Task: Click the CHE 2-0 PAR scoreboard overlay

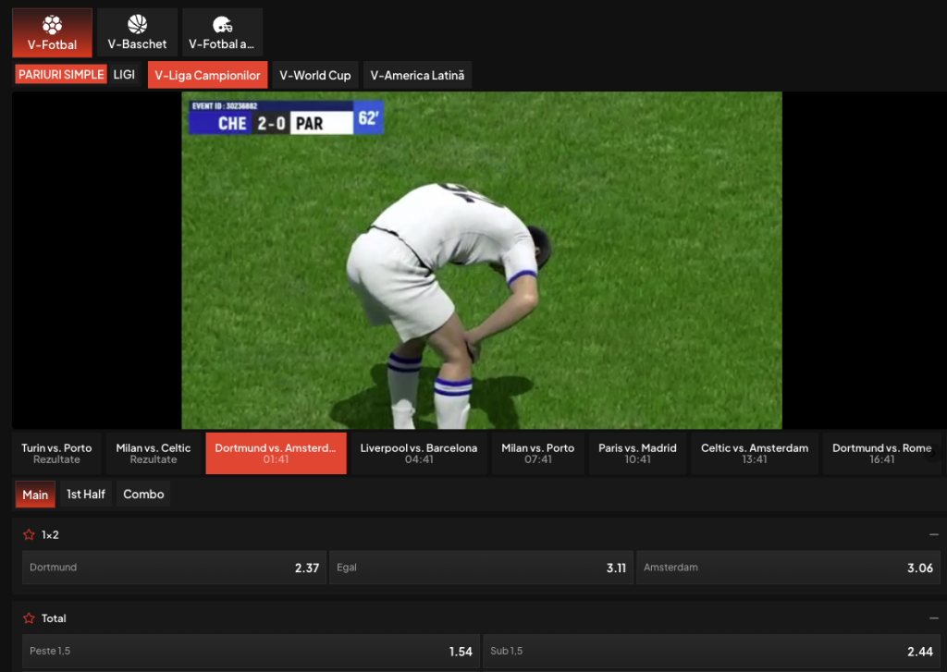Action: pos(286,117)
